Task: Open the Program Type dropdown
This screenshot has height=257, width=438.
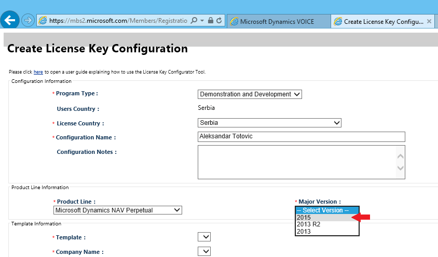Action: (x=250, y=94)
